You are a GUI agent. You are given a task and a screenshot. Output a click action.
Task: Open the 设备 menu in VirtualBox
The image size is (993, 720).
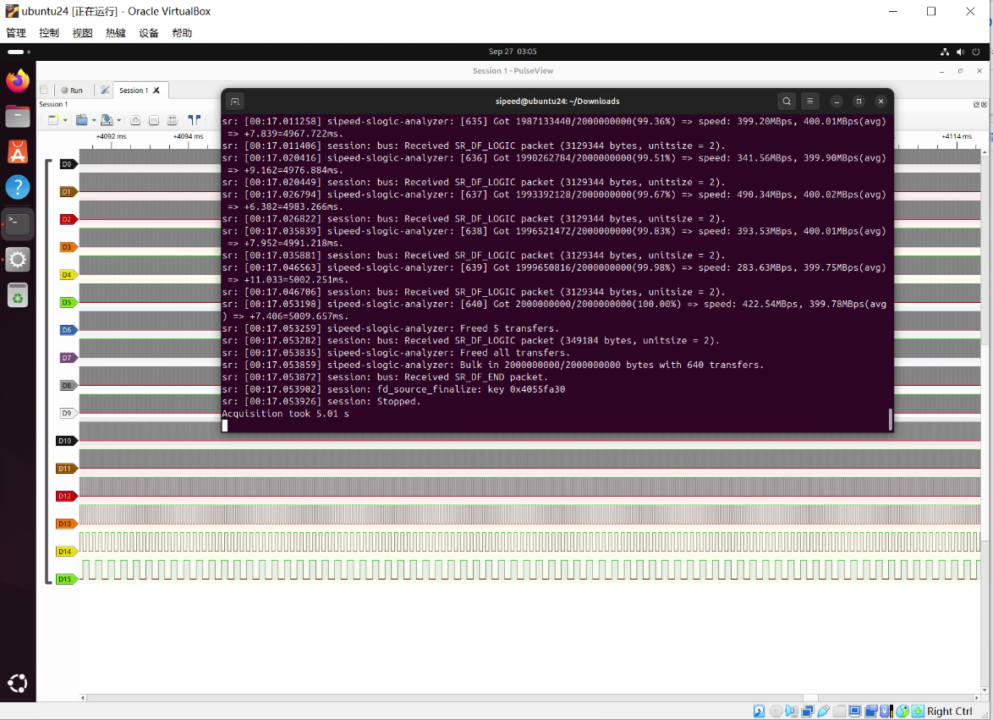[x=149, y=33]
